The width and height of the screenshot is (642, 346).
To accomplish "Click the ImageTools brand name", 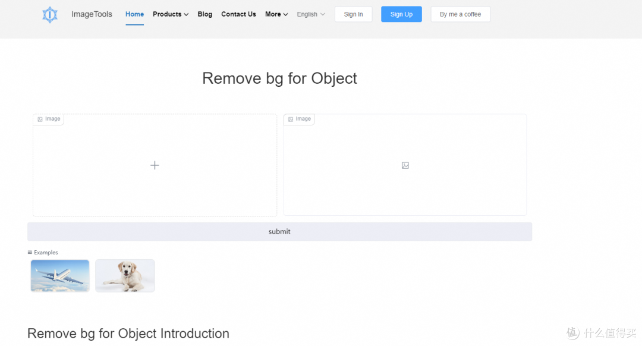I will [x=92, y=14].
